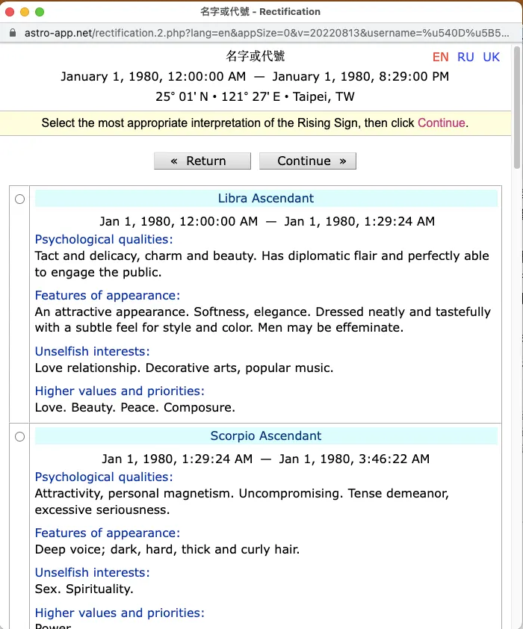
Task: Click 'Love relationship. Decorative arts, popular music.'
Action: point(184,368)
